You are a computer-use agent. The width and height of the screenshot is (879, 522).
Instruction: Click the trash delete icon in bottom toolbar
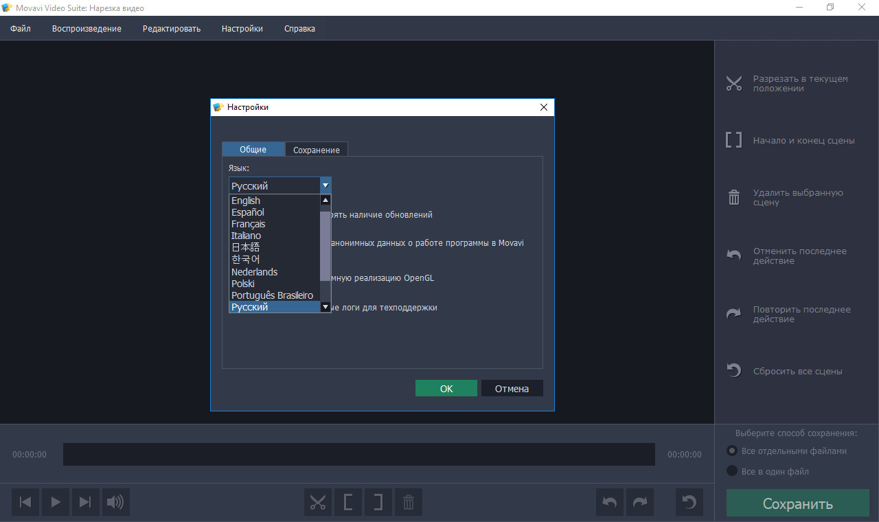[408, 502]
